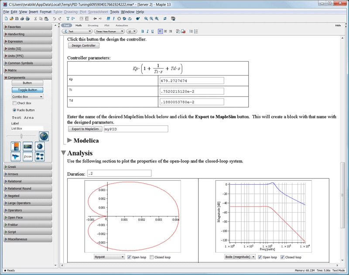Click the Cut scissors icon
This screenshot has width=349, height=275.
35,19
